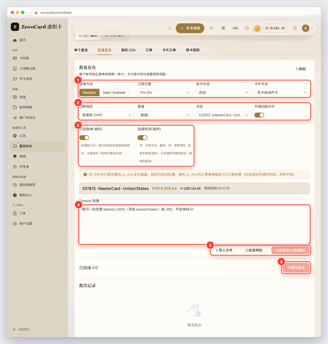Click the 开卡选项 button in header
The height and width of the screenshot is (344, 328).
click(190, 28)
